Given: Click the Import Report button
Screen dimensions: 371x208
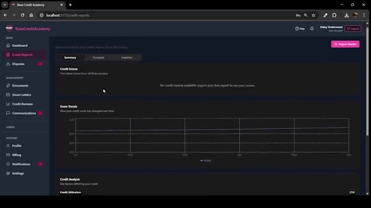Looking at the screenshot, I should (345, 44).
